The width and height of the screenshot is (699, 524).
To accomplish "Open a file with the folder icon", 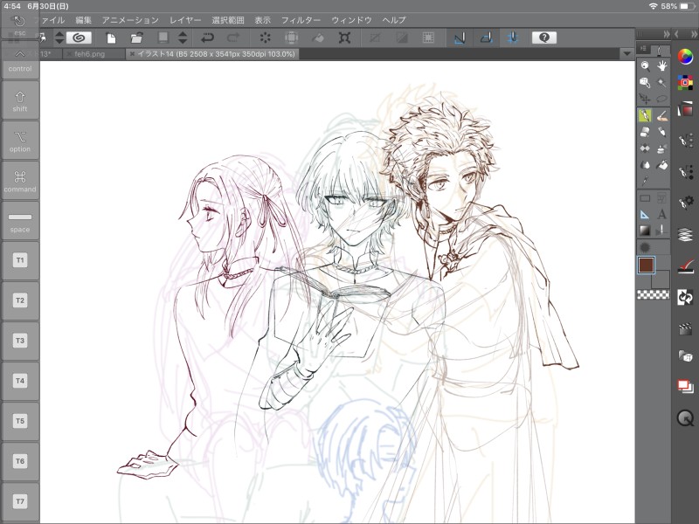I will click(x=136, y=38).
